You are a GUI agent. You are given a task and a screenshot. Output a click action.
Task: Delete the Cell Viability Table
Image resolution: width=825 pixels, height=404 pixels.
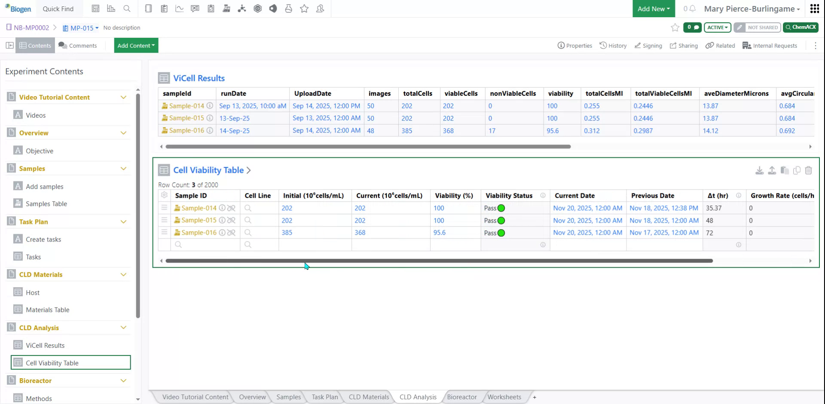809,170
